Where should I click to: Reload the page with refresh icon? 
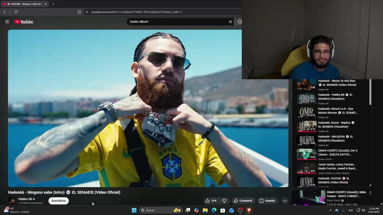tap(16, 12)
